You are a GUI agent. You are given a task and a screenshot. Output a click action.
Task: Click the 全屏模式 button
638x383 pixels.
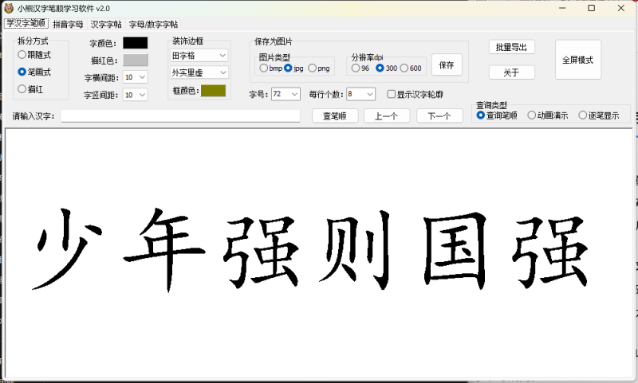coord(577,60)
